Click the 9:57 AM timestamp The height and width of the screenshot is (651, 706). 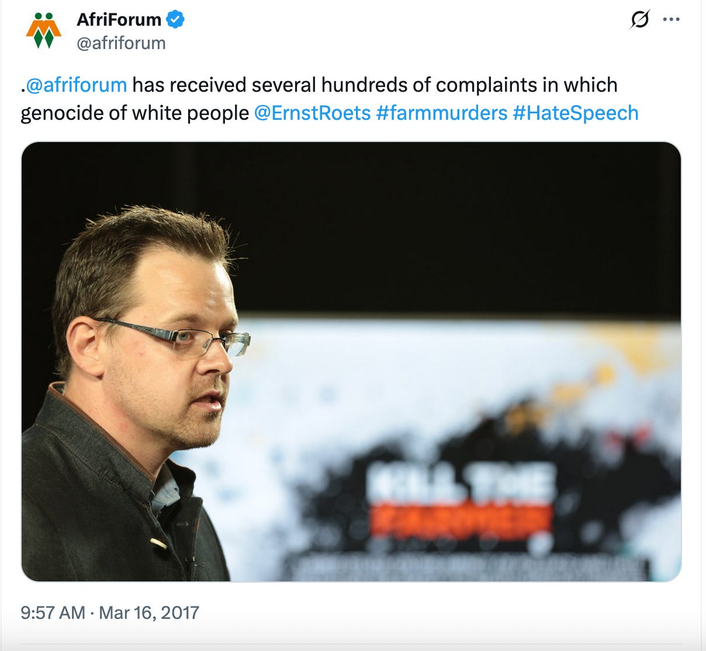[53, 612]
